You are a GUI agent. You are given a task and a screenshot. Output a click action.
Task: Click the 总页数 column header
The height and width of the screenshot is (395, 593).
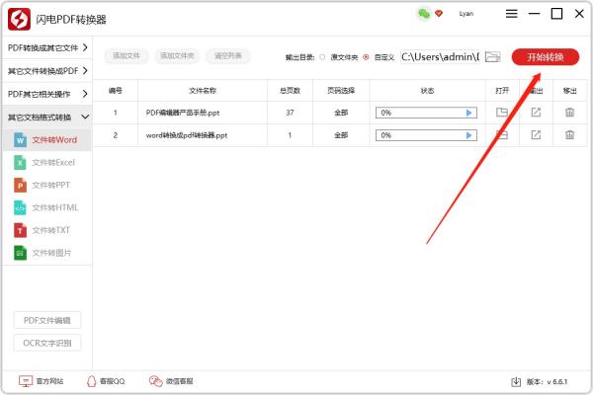click(290, 91)
